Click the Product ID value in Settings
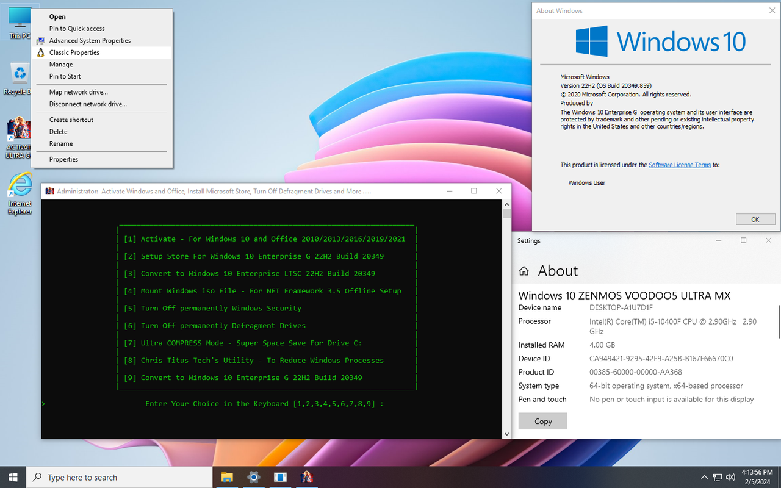781x488 pixels. point(636,372)
